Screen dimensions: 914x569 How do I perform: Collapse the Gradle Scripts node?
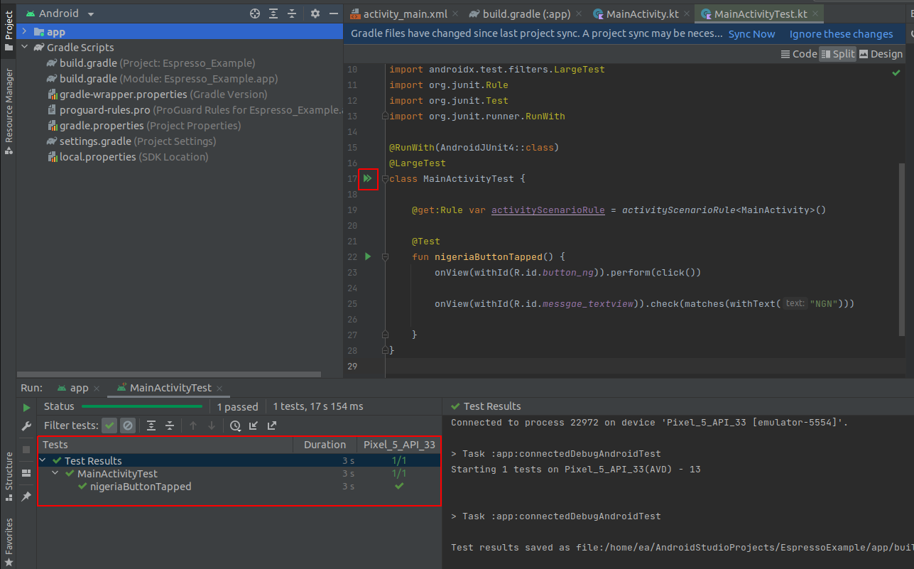point(24,48)
